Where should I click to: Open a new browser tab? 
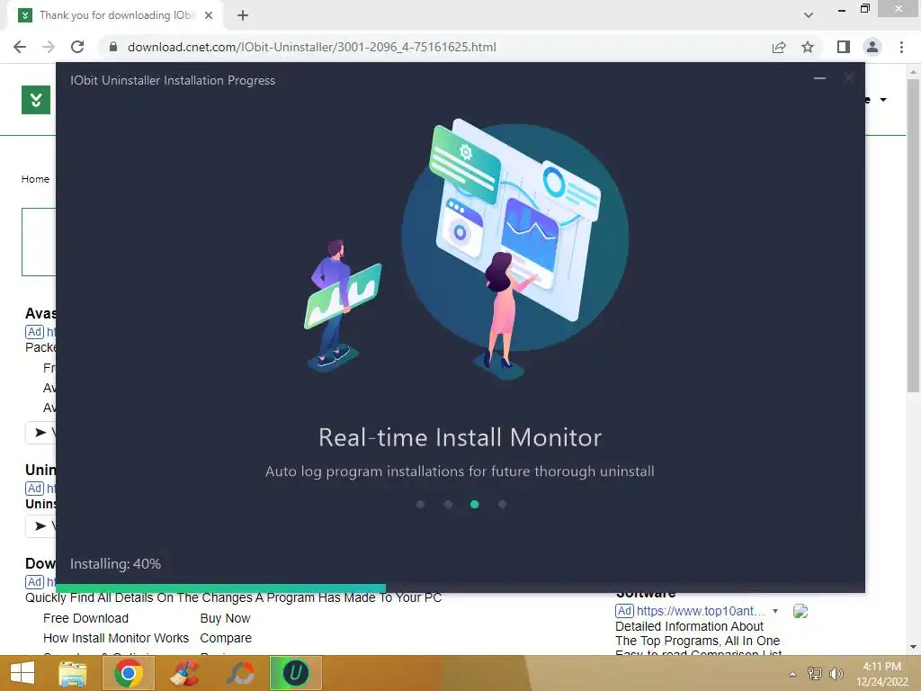[243, 15]
